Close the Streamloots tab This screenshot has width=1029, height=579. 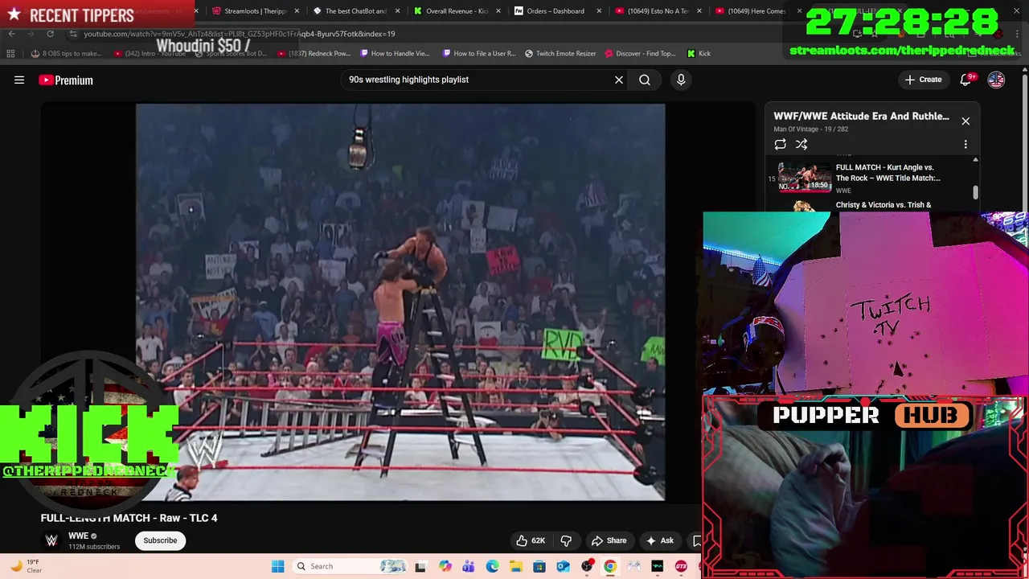coord(297,11)
